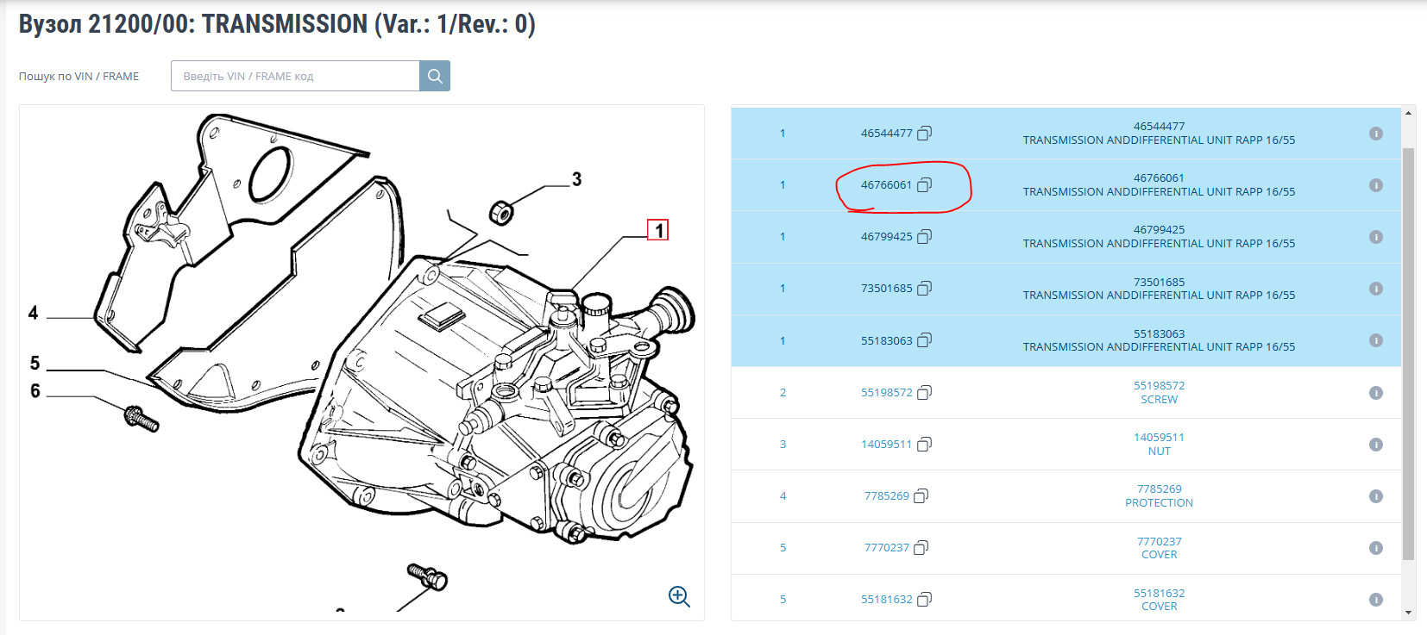The image size is (1427, 635).
Task: Select callout number 1 on diagram
Action: click(x=658, y=230)
